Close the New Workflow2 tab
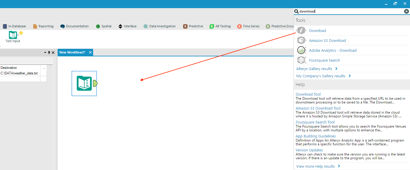This screenshot has width=410, height=170. click(x=90, y=52)
